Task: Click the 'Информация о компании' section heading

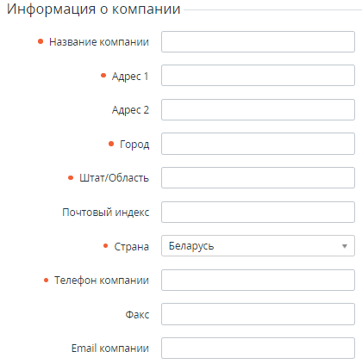Action: point(94,9)
